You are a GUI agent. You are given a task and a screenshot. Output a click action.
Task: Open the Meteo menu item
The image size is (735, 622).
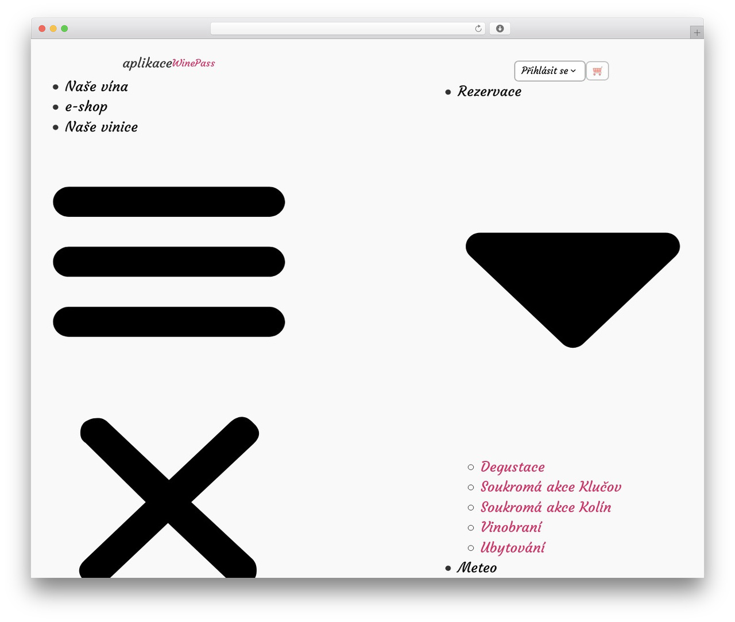(477, 568)
